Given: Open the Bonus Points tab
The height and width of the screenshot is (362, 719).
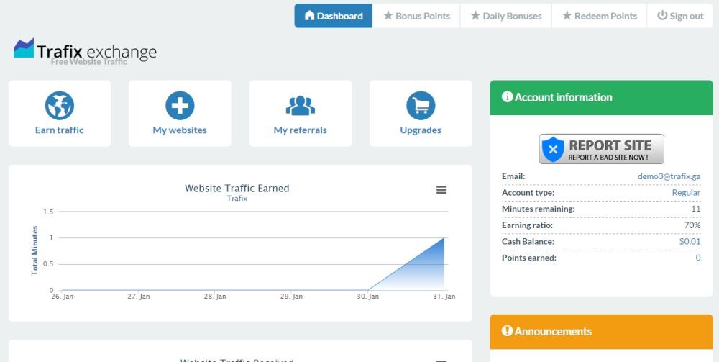Looking at the screenshot, I should (416, 16).
